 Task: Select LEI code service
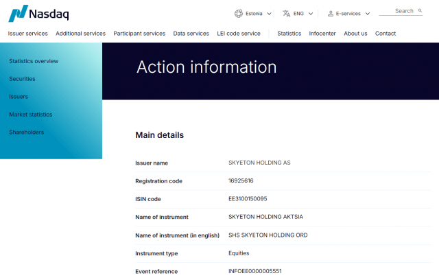pyautogui.click(x=239, y=34)
